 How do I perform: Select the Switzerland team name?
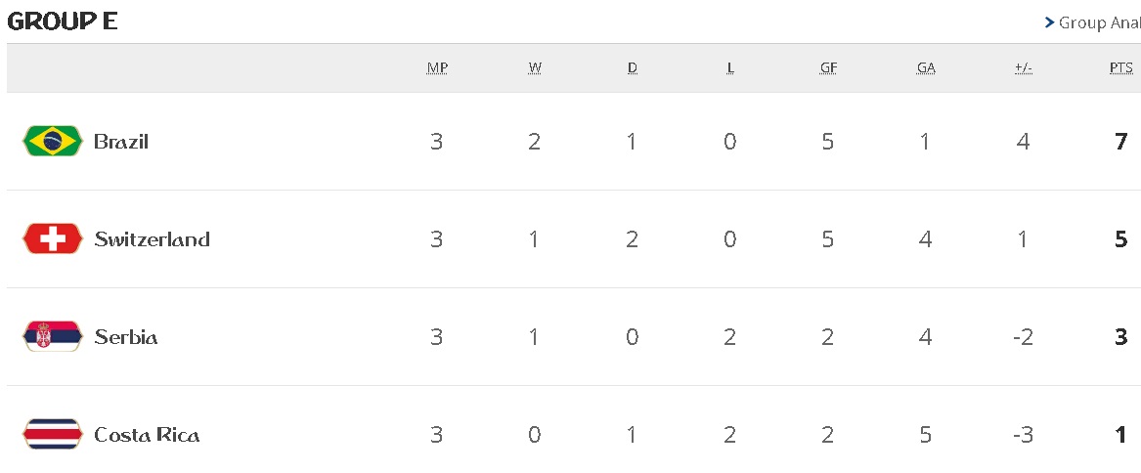pos(152,239)
